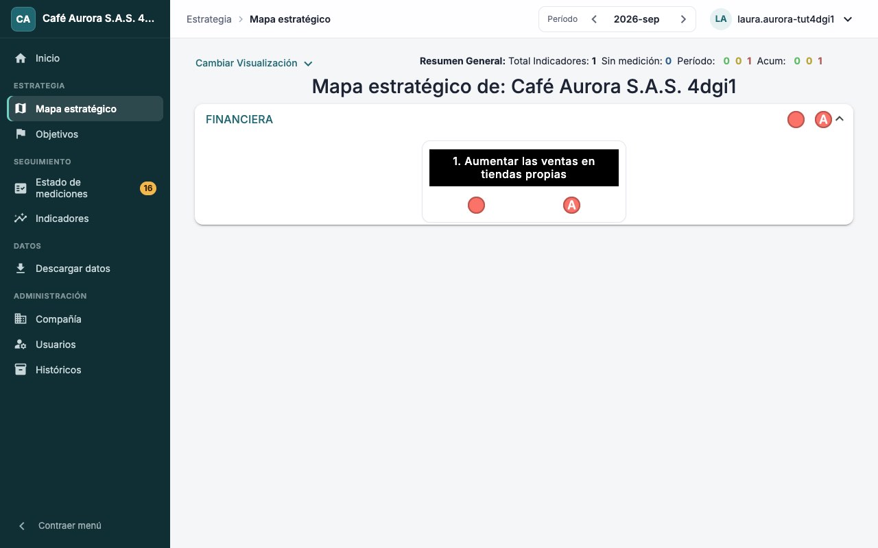The image size is (878, 548).
Task: Click the Sin medición count 0
Action: 668,61
